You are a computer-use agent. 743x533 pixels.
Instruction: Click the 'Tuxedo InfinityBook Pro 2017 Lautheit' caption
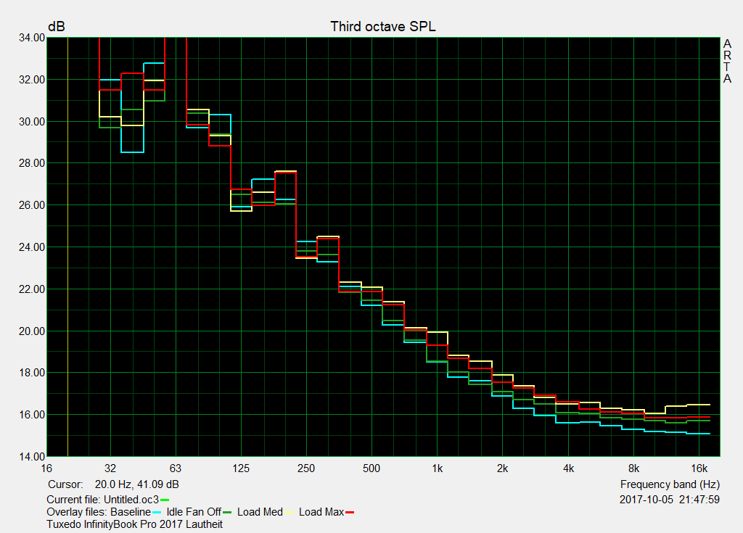pyautogui.click(x=134, y=524)
